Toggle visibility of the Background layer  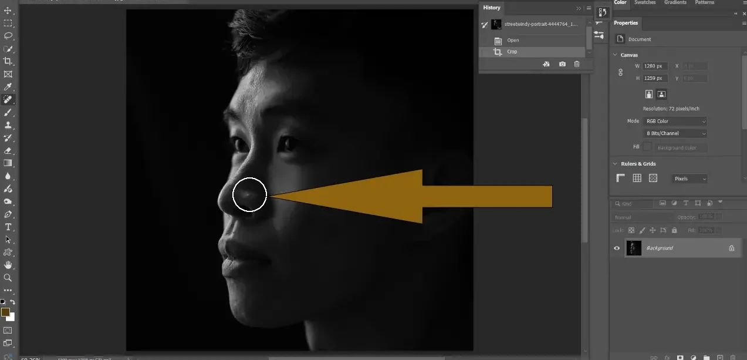tap(617, 248)
